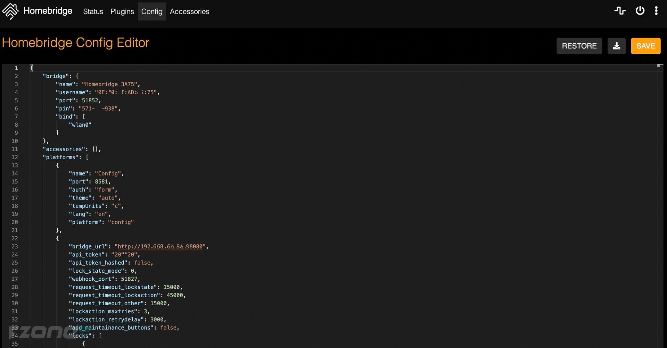Click the "wlan0" value
Viewport: 667px width, 348px height.
(x=80, y=125)
